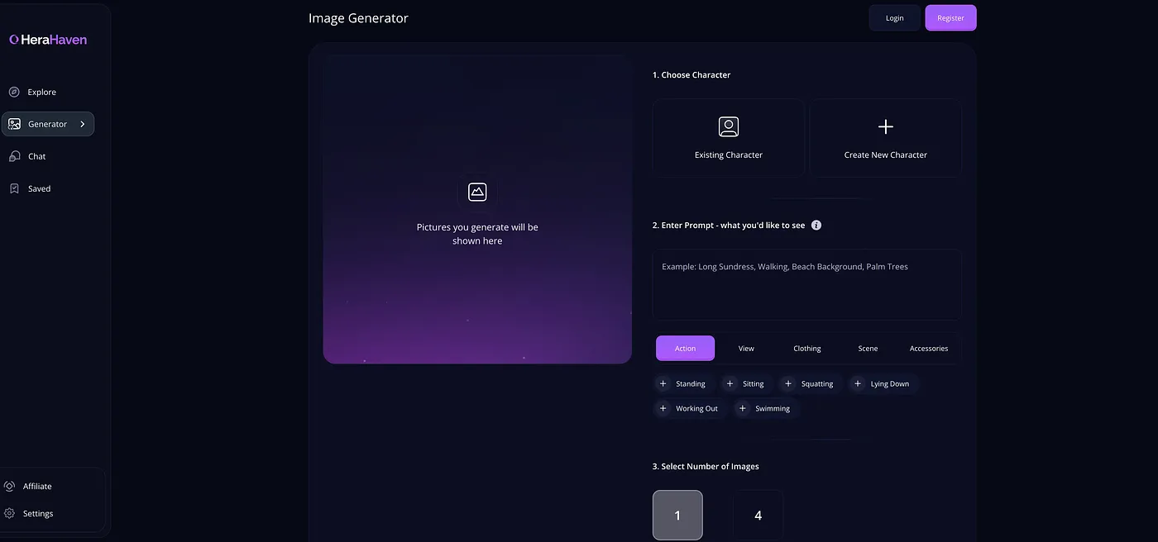1158x542 pixels.
Task: Click the Login button
Action: (894, 18)
